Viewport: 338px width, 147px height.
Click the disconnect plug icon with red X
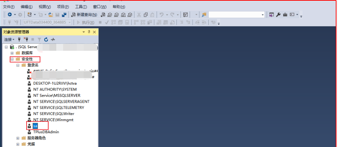click(x=26, y=39)
